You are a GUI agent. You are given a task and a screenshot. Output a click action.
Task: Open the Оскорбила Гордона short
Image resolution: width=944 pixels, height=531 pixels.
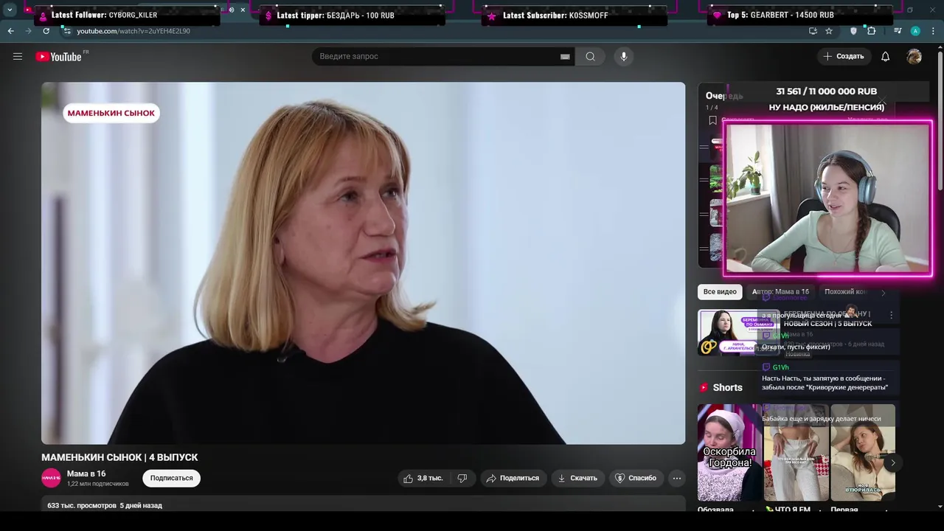pyautogui.click(x=729, y=452)
